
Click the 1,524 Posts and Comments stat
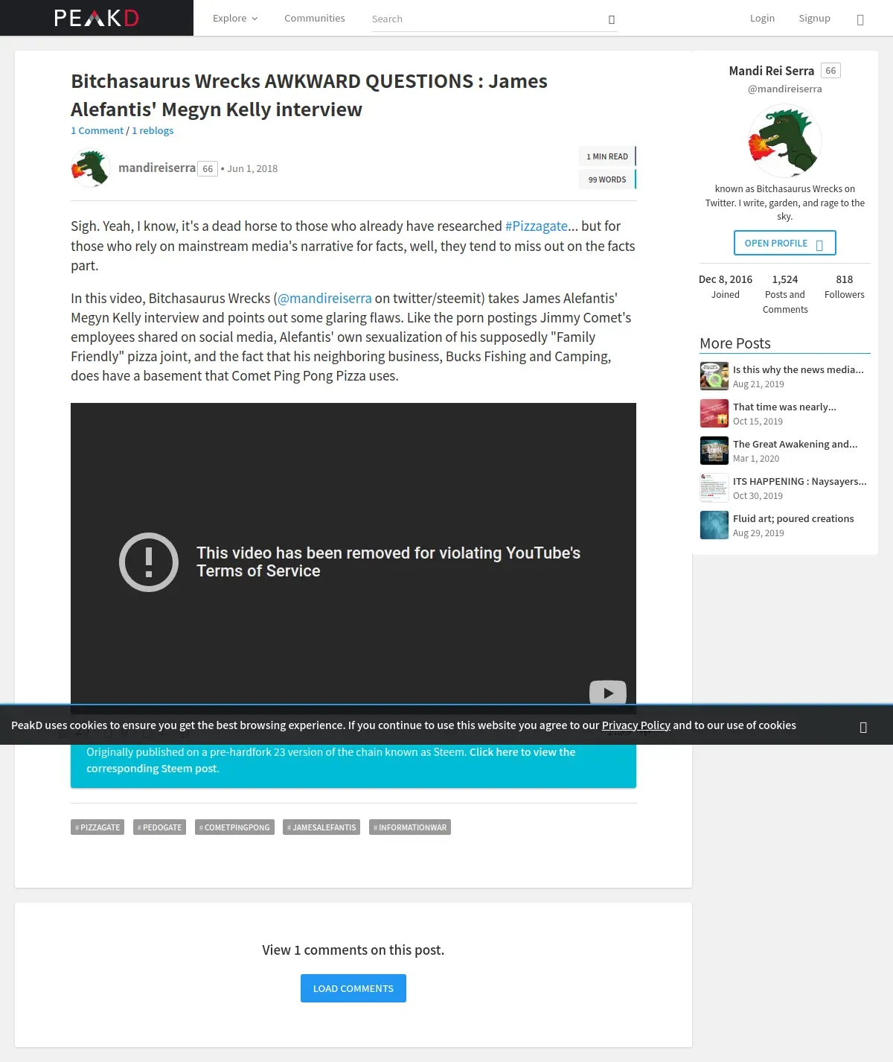coord(785,294)
